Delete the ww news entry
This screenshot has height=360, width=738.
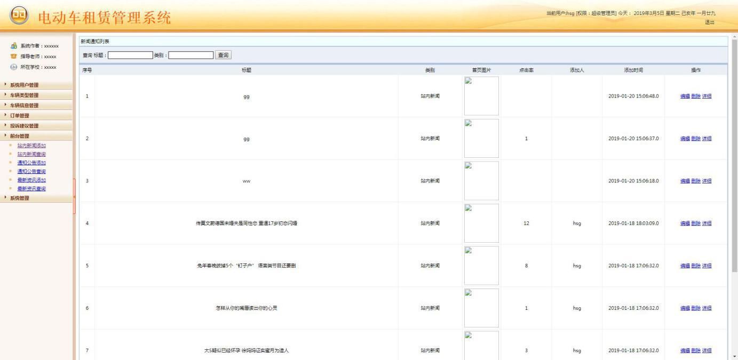coord(696,181)
